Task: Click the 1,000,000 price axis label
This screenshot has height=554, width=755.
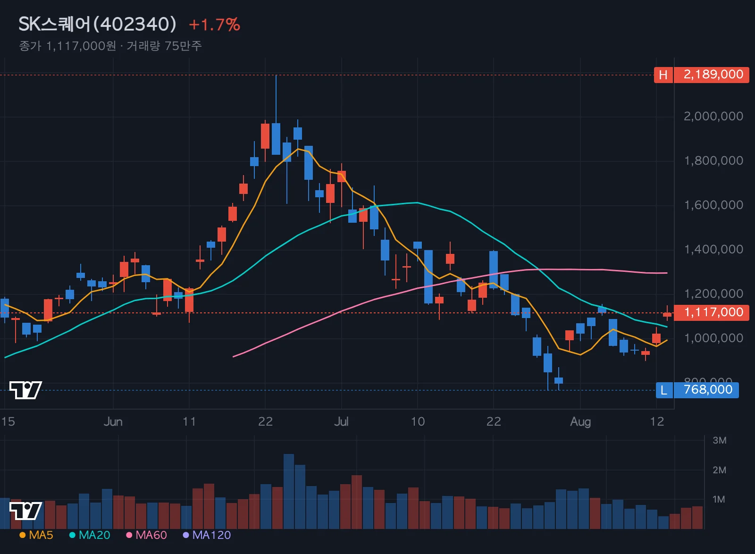Action: point(713,338)
